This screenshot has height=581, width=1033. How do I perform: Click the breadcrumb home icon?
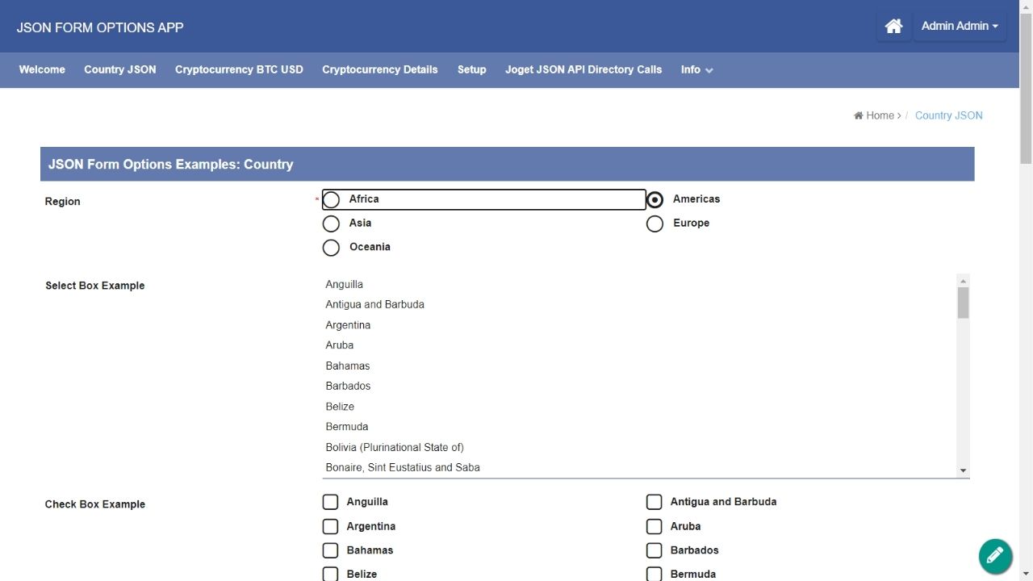pyautogui.click(x=859, y=115)
